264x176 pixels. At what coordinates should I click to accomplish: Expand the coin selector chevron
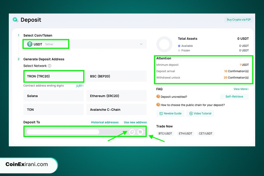(141, 44)
